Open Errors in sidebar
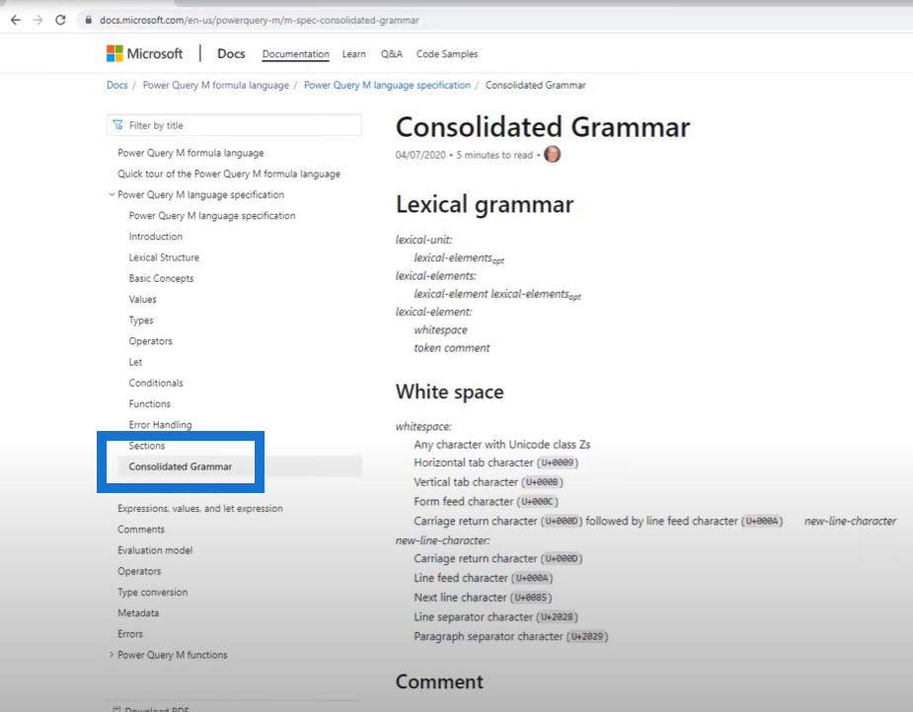 click(x=130, y=634)
